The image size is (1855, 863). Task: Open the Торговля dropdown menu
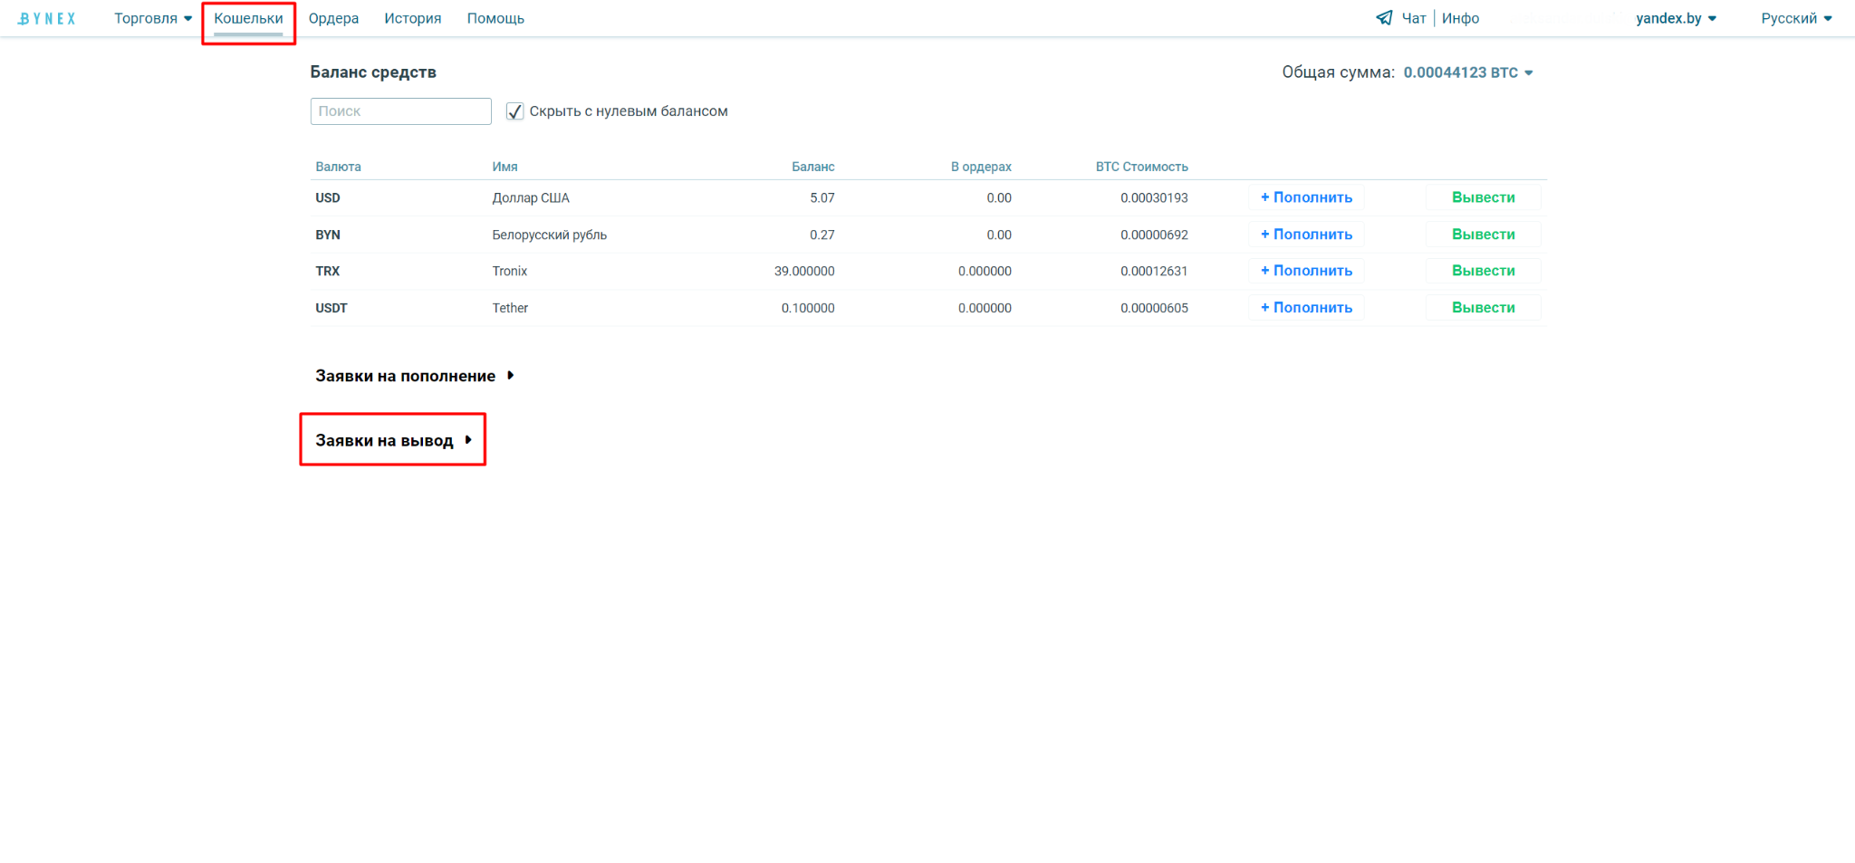click(152, 18)
